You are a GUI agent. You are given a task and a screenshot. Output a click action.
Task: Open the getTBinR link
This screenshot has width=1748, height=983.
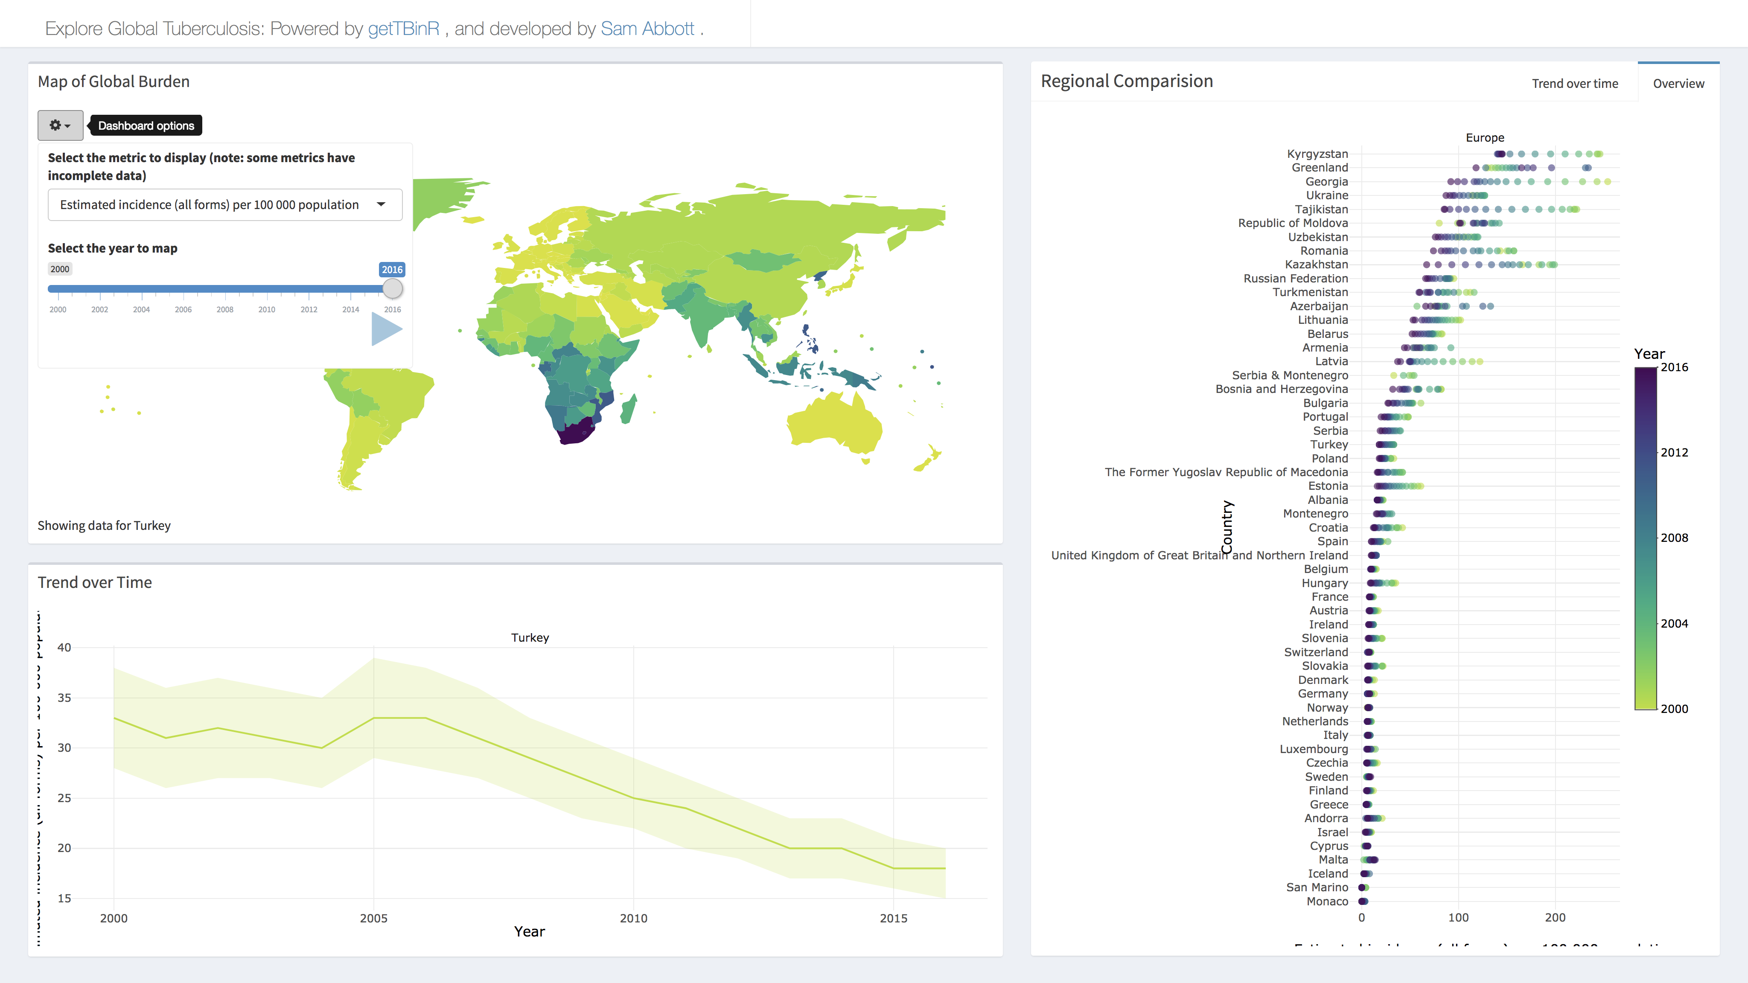[404, 29]
